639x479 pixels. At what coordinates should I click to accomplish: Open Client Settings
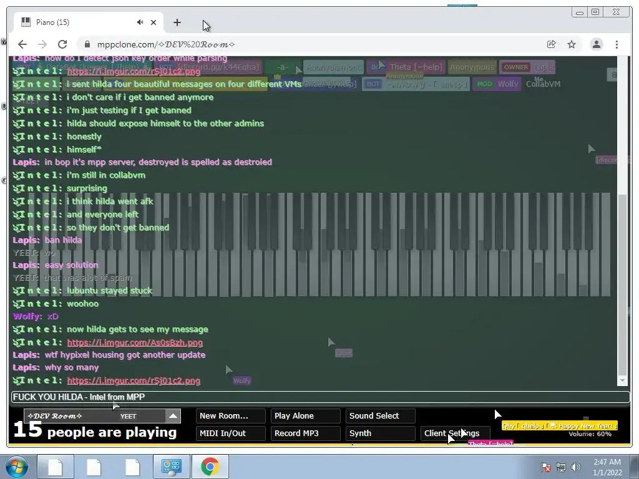pos(456,433)
